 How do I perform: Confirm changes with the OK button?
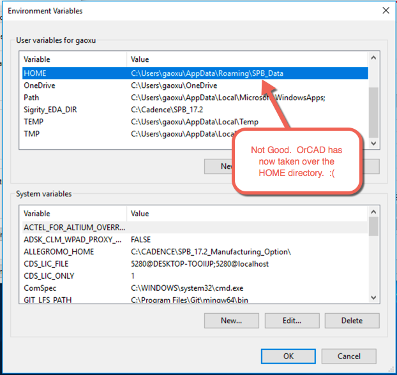[x=288, y=357]
